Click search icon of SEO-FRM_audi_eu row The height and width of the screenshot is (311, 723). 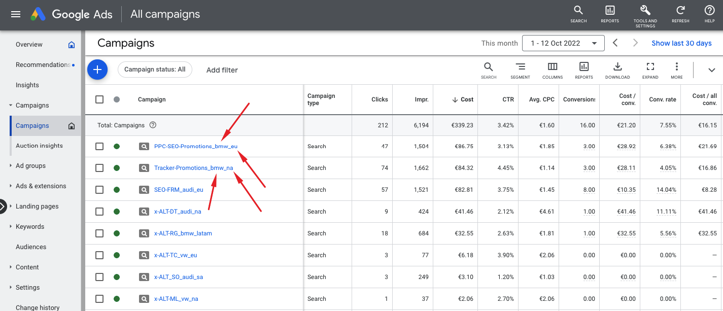144,190
